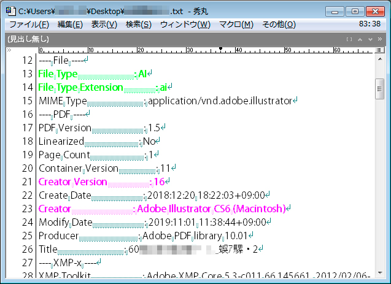The width and height of the screenshot is (391, 284).
Task: Click 'Linearized' text on line 18
Action: point(61,142)
